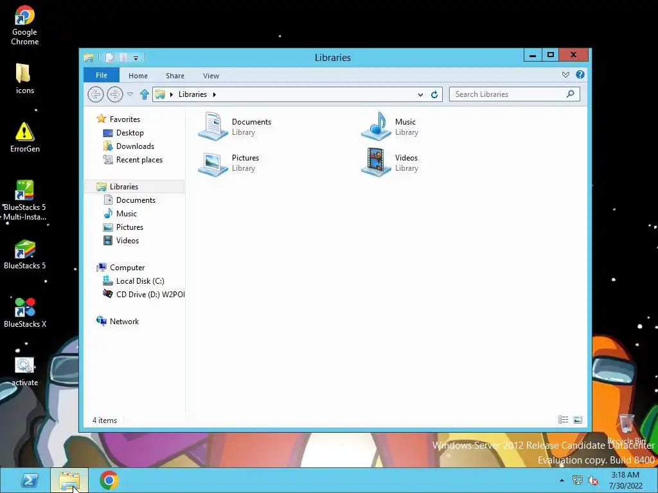This screenshot has height=493, width=658.
Task: Select the ErrorGen desktop icon
Action: pos(25,137)
